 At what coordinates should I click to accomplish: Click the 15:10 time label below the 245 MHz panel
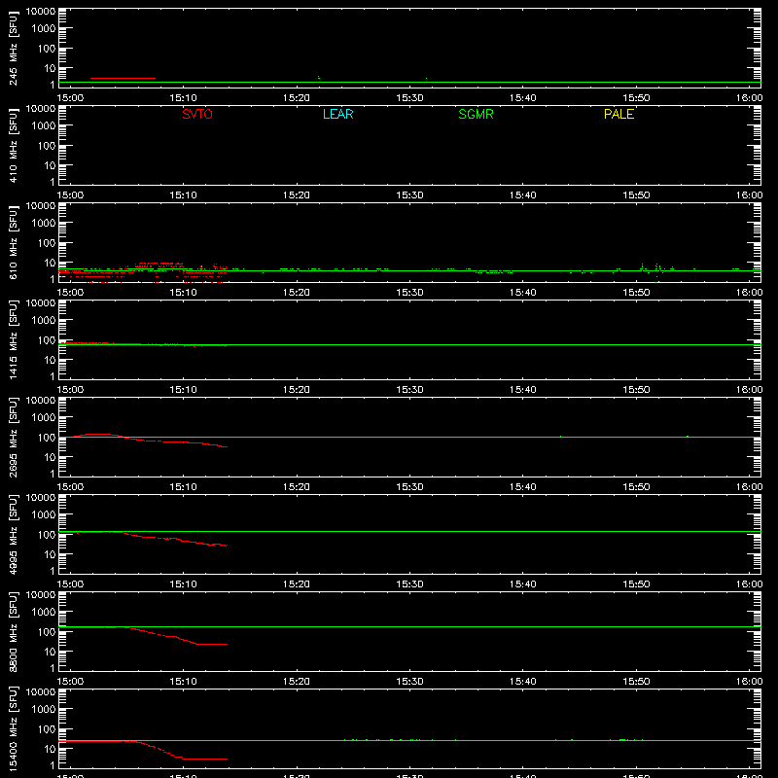click(183, 98)
